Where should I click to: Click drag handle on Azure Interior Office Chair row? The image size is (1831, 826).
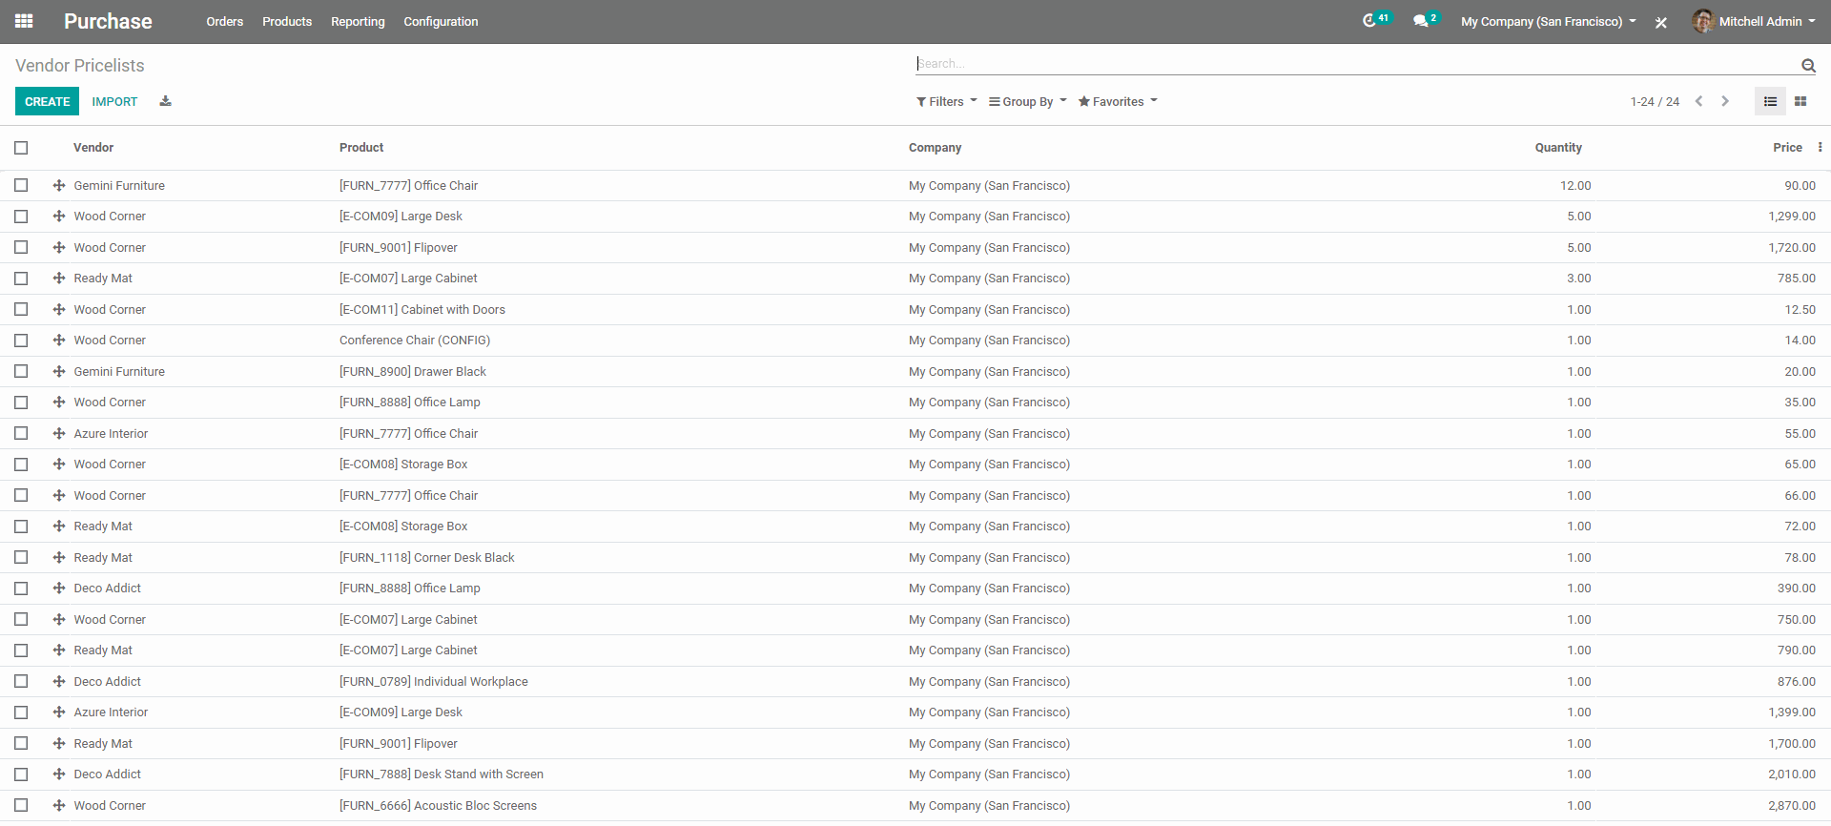(x=59, y=433)
